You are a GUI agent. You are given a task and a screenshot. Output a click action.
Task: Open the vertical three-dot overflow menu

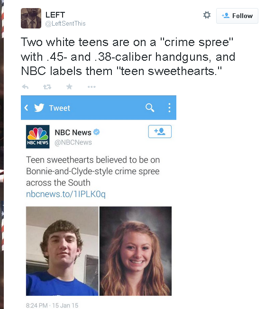(x=169, y=108)
